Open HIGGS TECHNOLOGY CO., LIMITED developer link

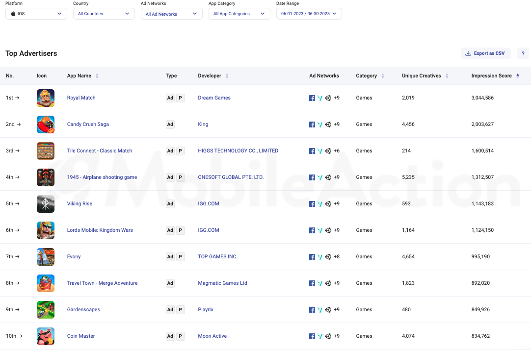[x=238, y=150]
